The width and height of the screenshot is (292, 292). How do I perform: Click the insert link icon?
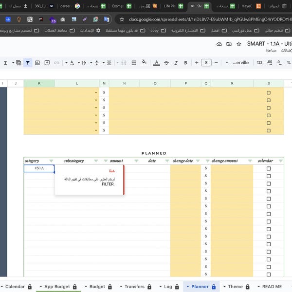coord(56,63)
